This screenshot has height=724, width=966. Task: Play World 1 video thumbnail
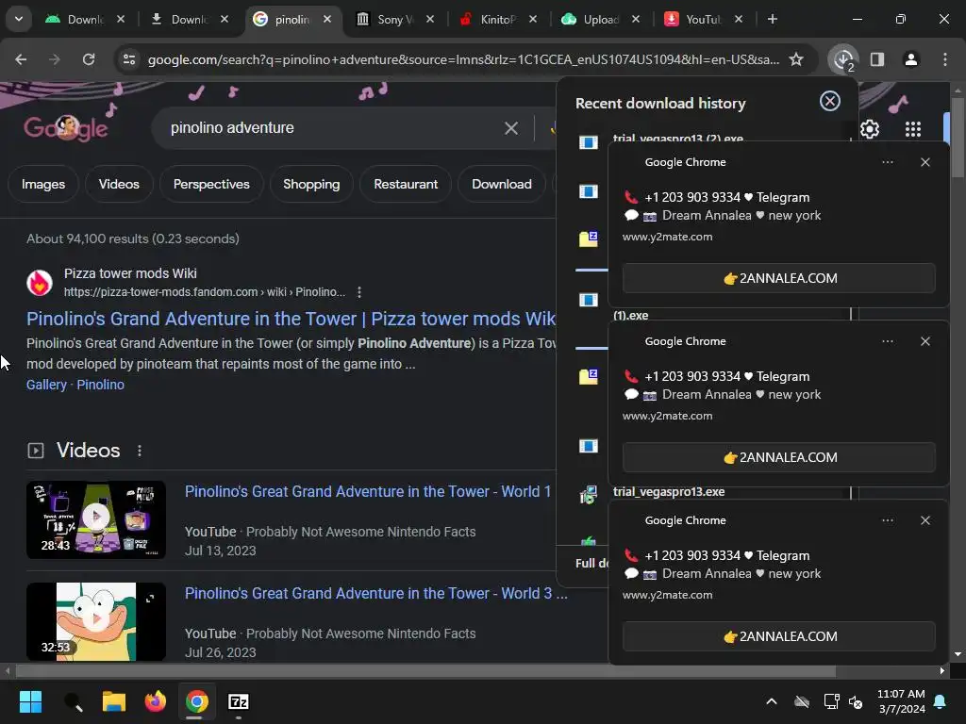click(x=96, y=519)
